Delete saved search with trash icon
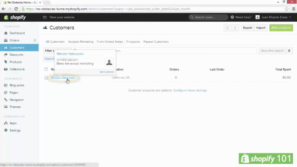Viewport: 297px width, 167px height. click(x=289, y=51)
